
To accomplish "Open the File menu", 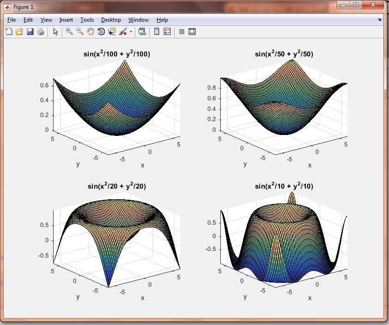I will click(12, 20).
